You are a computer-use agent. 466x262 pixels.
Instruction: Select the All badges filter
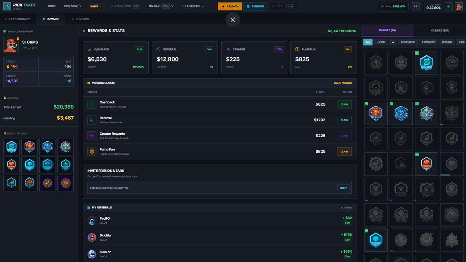[368, 42]
